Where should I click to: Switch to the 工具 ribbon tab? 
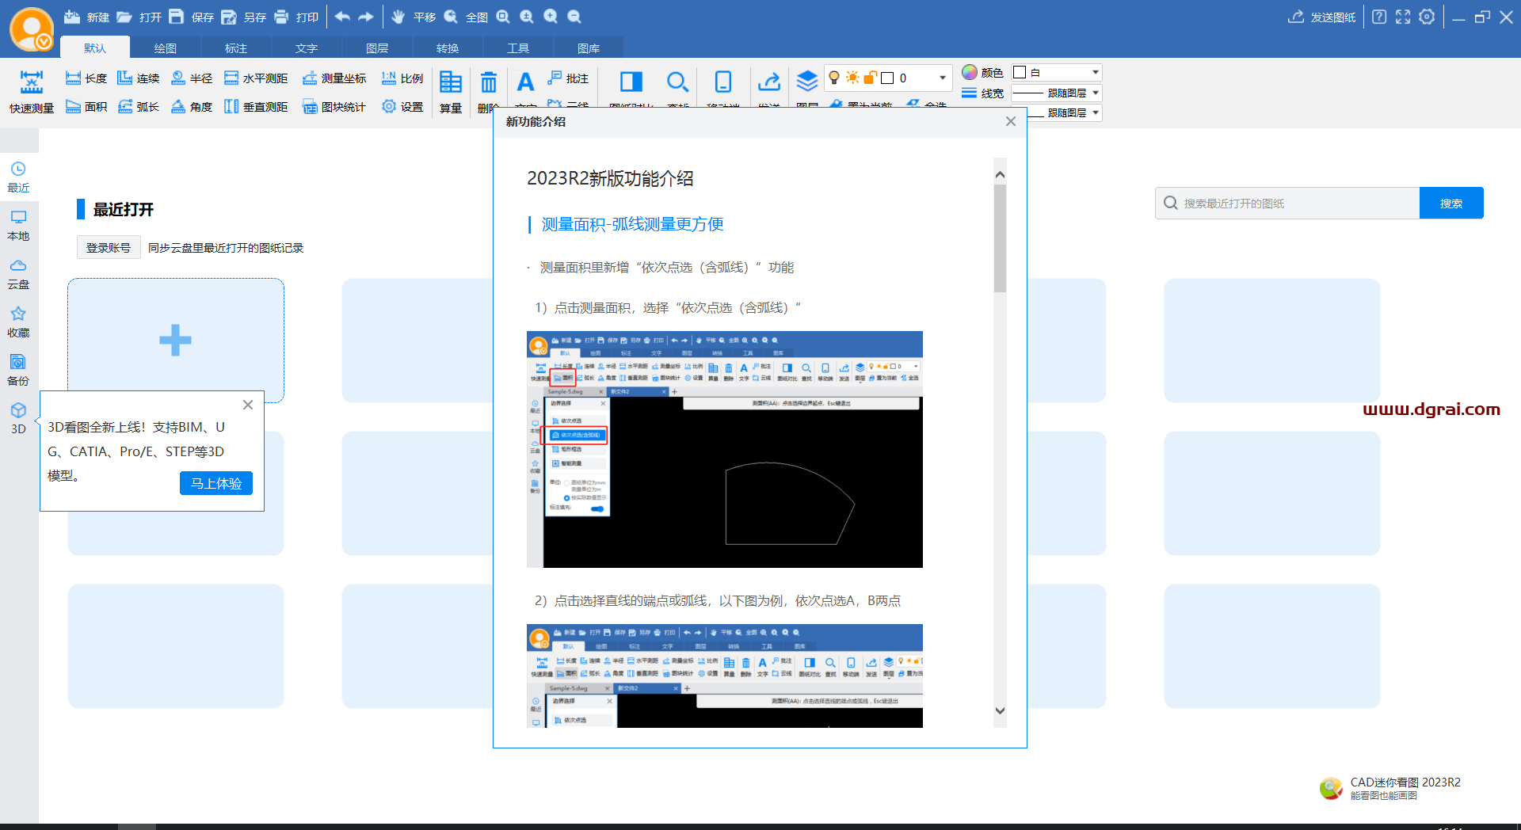[518, 48]
